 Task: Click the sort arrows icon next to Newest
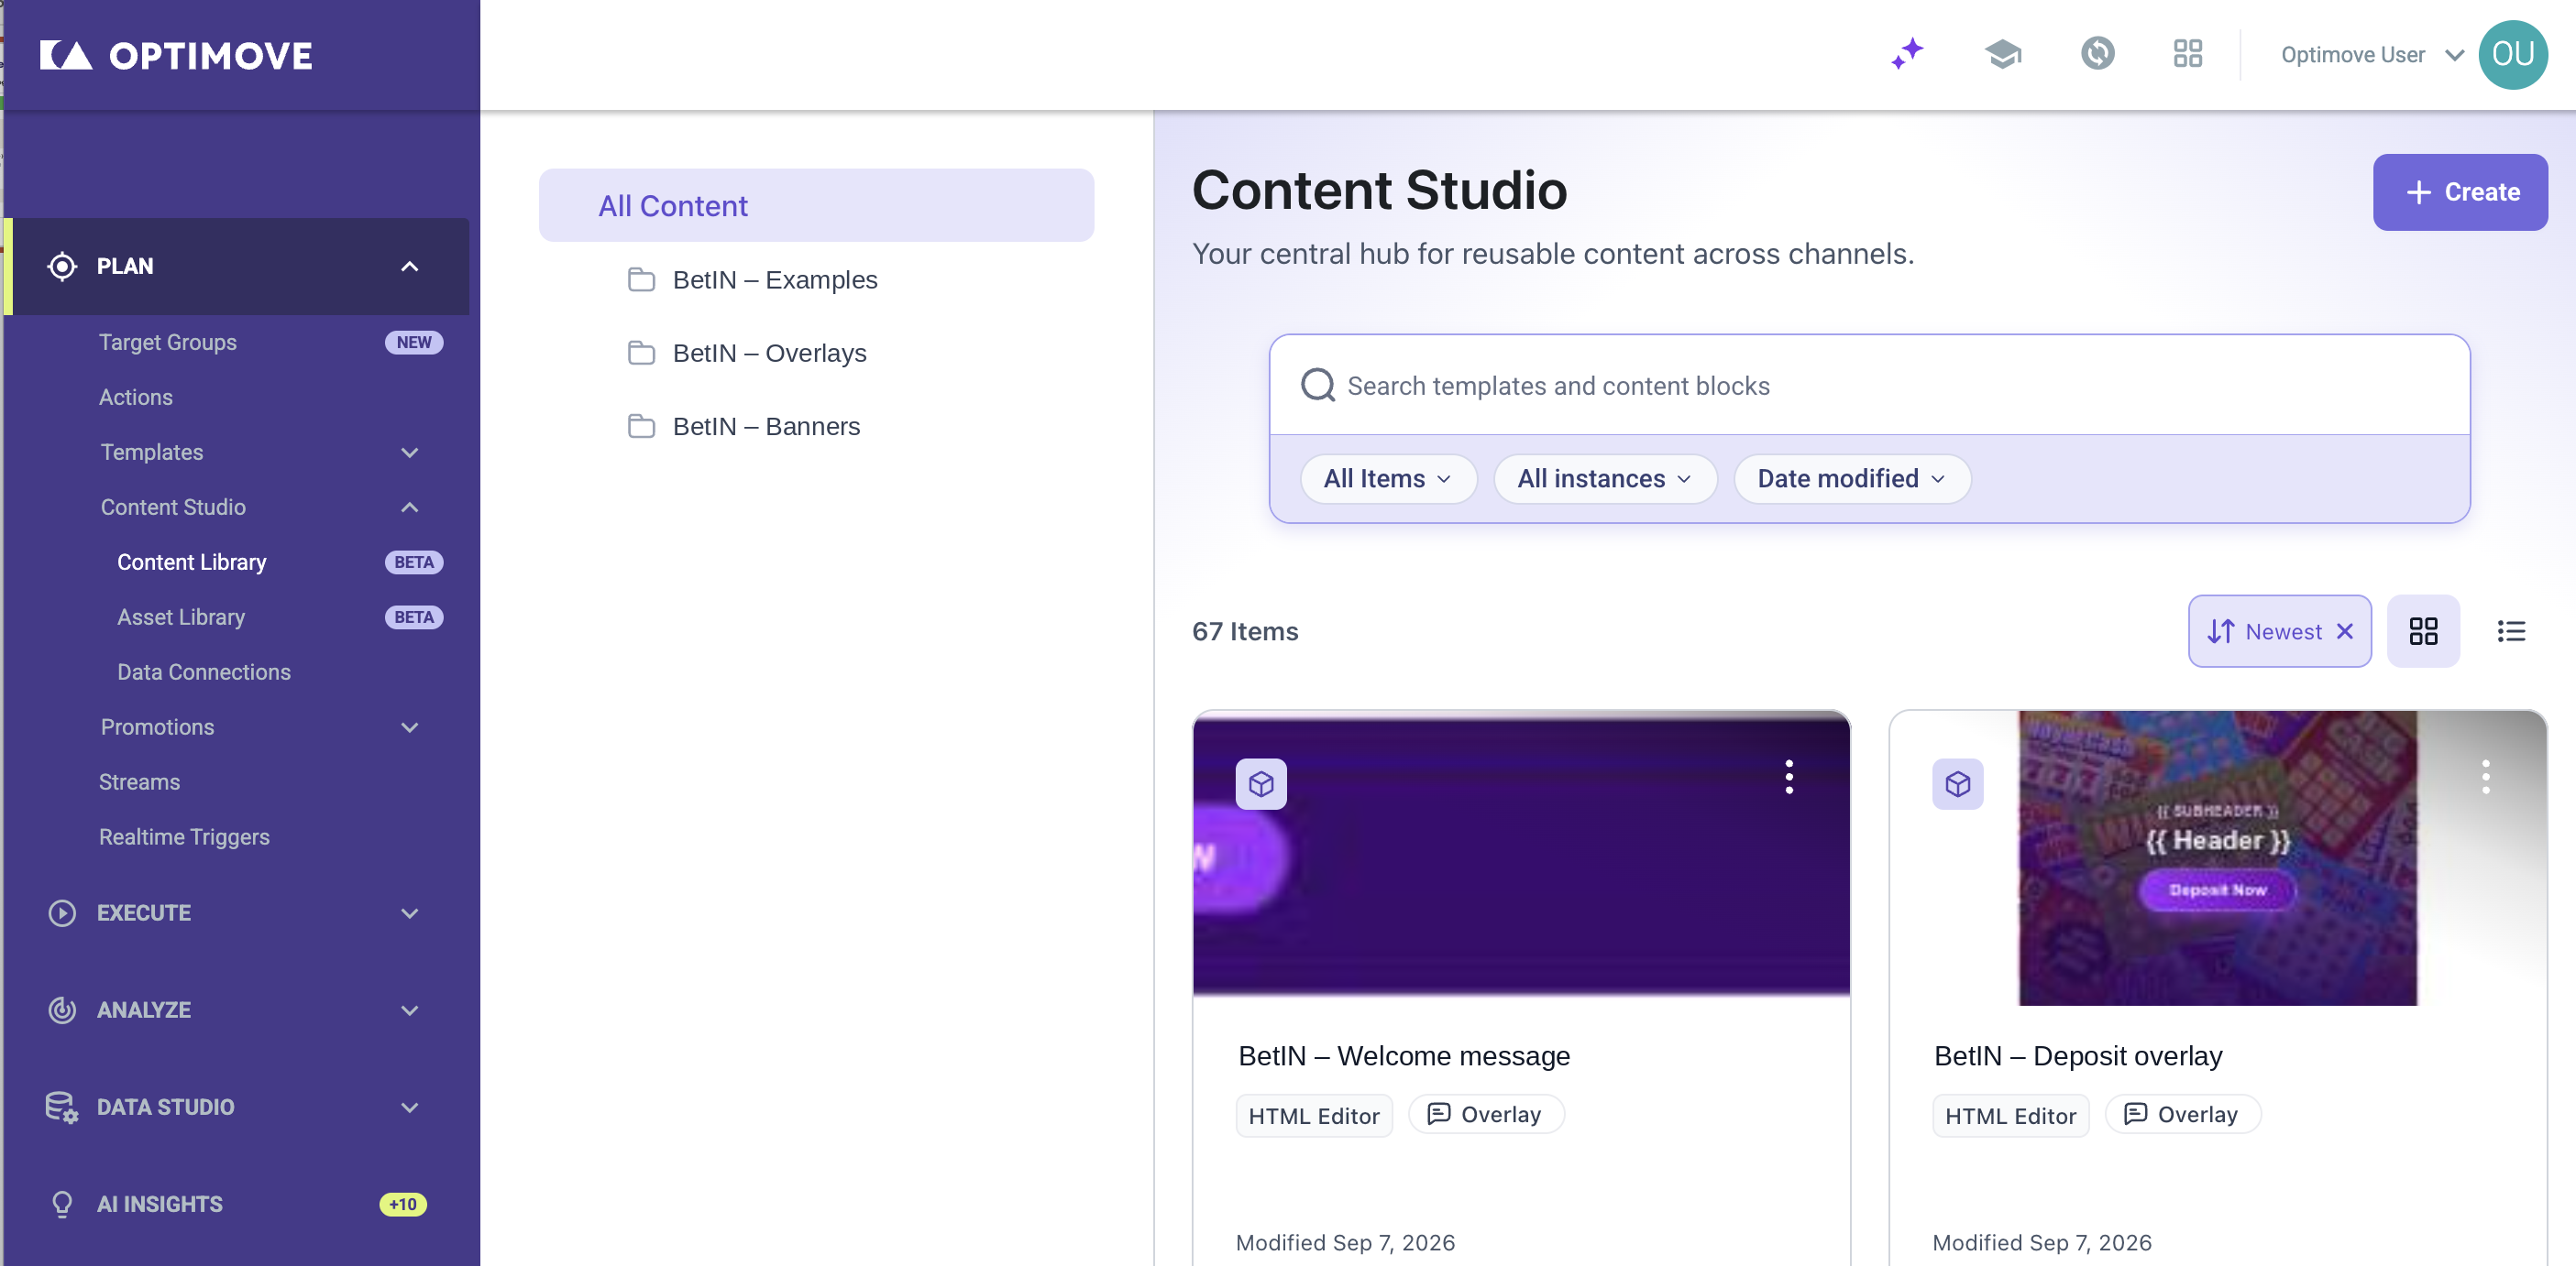point(2220,631)
